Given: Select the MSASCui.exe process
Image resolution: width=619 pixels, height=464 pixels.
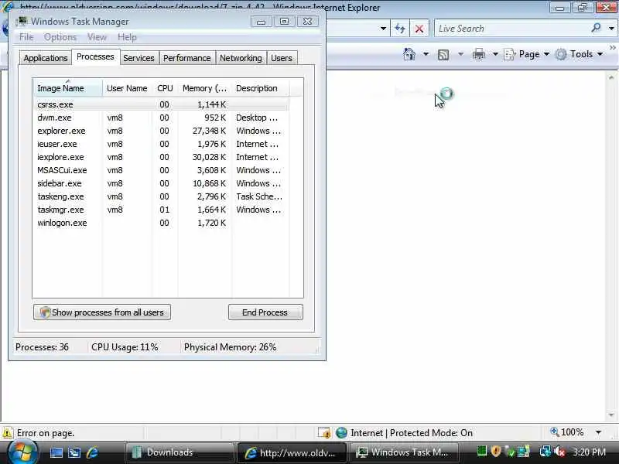Looking at the screenshot, I should click(x=161, y=170).
